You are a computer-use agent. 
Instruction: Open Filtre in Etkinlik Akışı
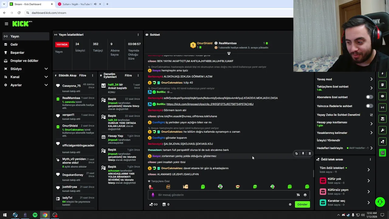pos(83,75)
